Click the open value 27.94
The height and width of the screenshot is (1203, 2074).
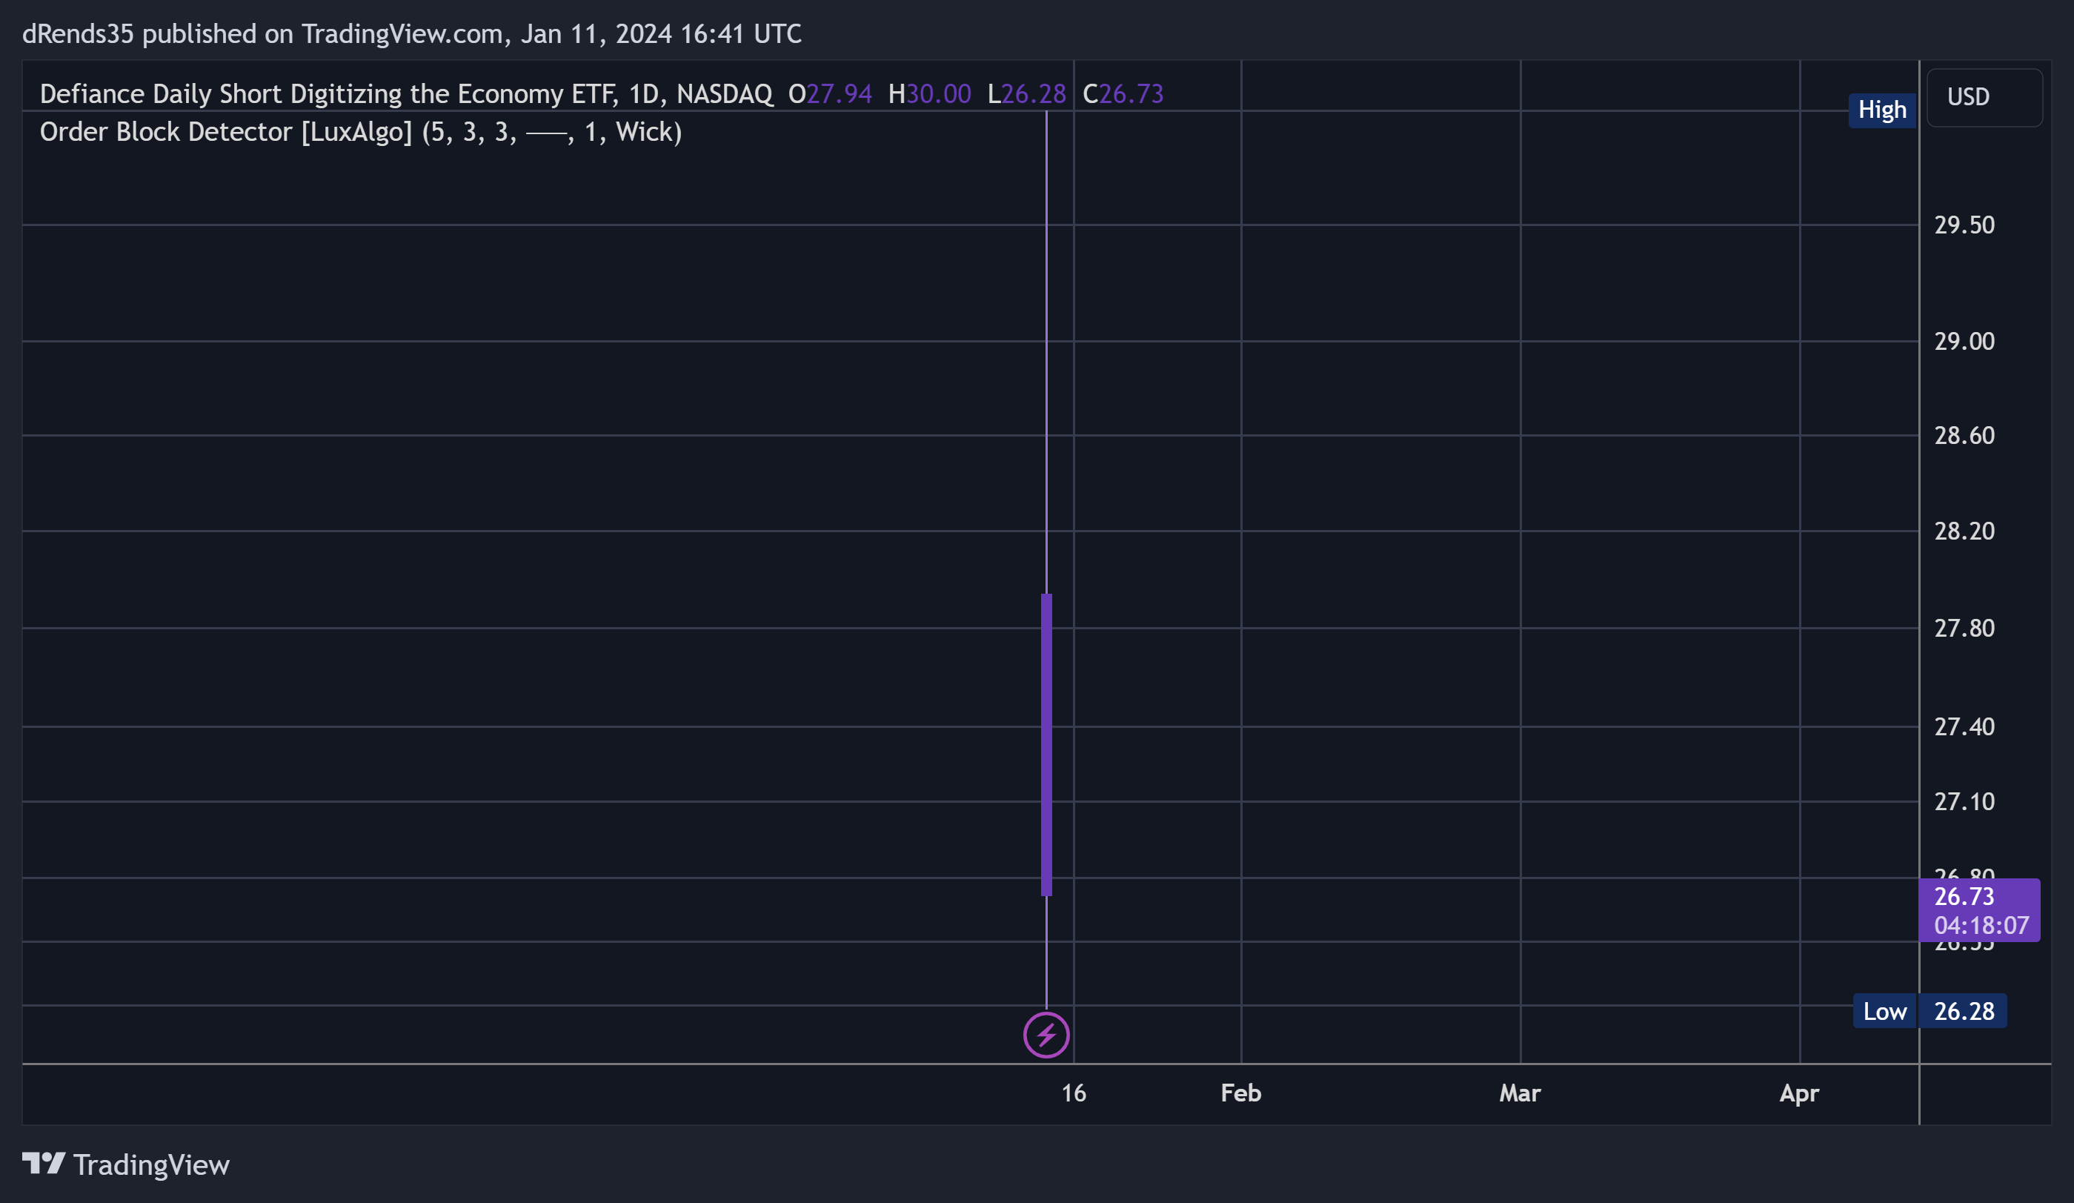tap(839, 94)
